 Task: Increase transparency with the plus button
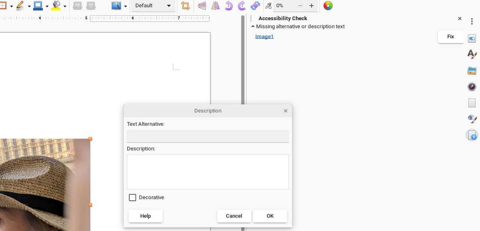click(311, 6)
